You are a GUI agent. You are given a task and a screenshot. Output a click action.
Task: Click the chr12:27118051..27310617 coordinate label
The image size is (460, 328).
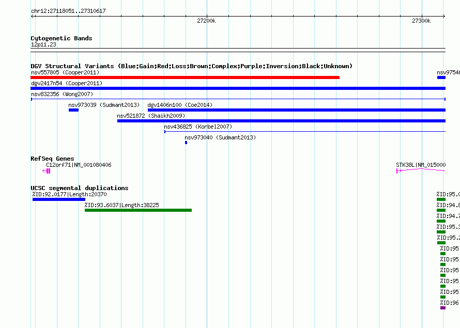pos(68,11)
